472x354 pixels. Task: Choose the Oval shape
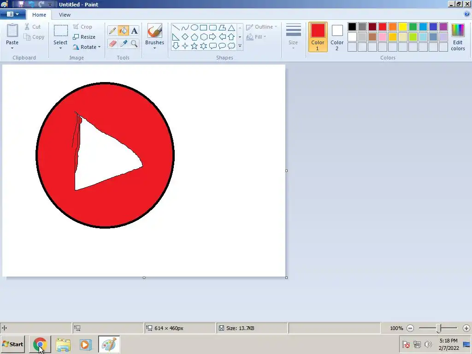click(x=195, y=28)
